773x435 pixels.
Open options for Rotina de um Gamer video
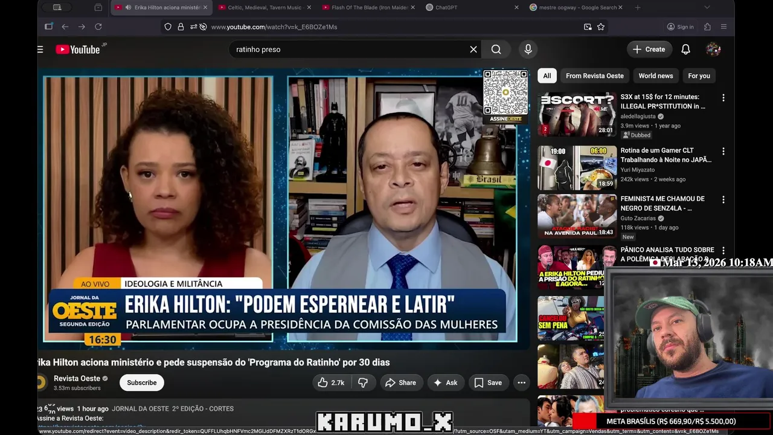[x=723, y=152]
